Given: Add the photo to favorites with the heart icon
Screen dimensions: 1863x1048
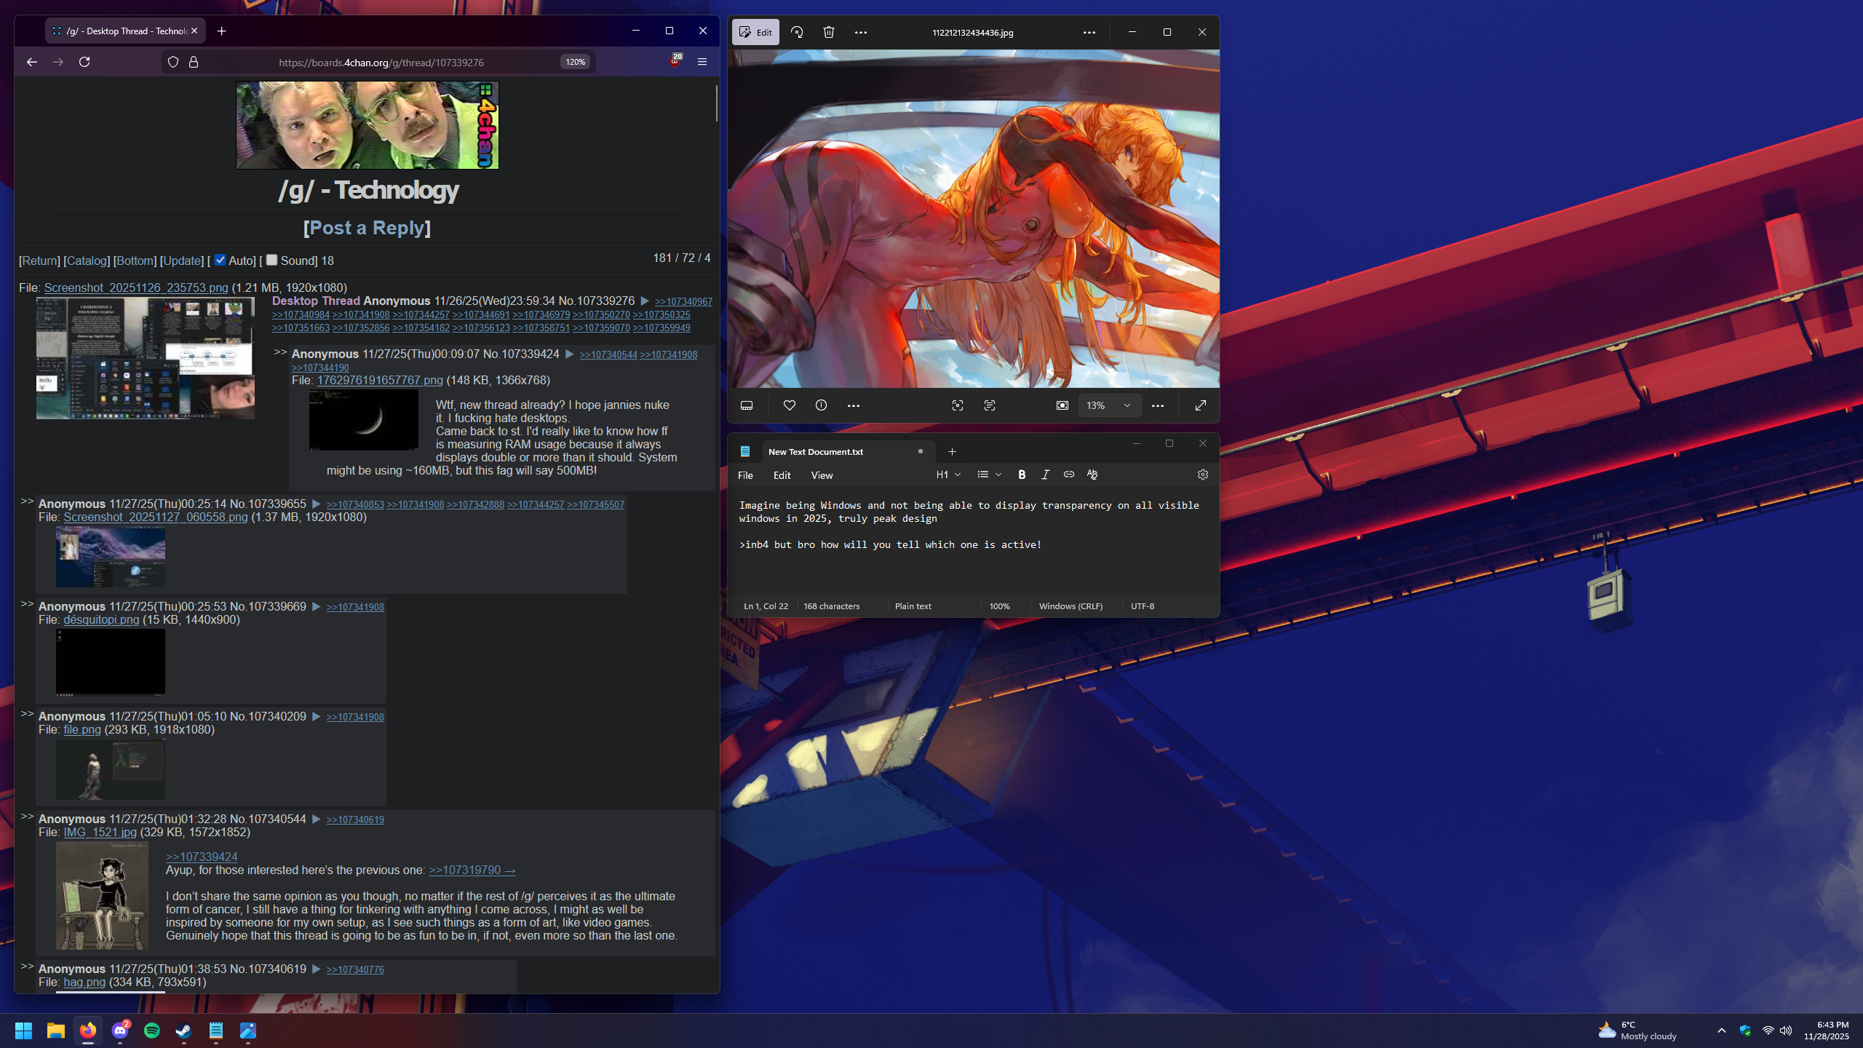Looking at the screenshot, I should click(789, 405).
